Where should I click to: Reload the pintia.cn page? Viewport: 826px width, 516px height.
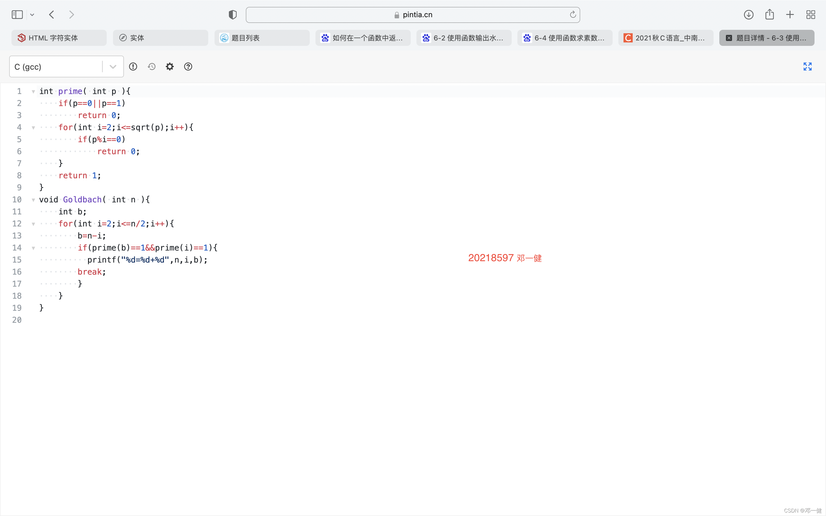[x=573, y=15]
